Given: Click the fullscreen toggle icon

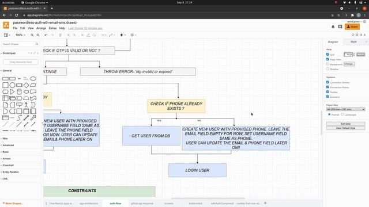Looking at the screenshot, I should [x=357, y=34].
